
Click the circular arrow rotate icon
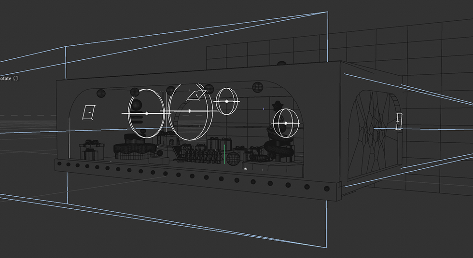(15, 78)
